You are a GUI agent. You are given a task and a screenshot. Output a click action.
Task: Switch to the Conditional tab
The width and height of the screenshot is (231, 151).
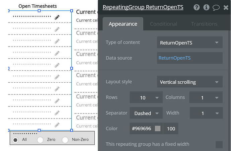tap(163, 24)
